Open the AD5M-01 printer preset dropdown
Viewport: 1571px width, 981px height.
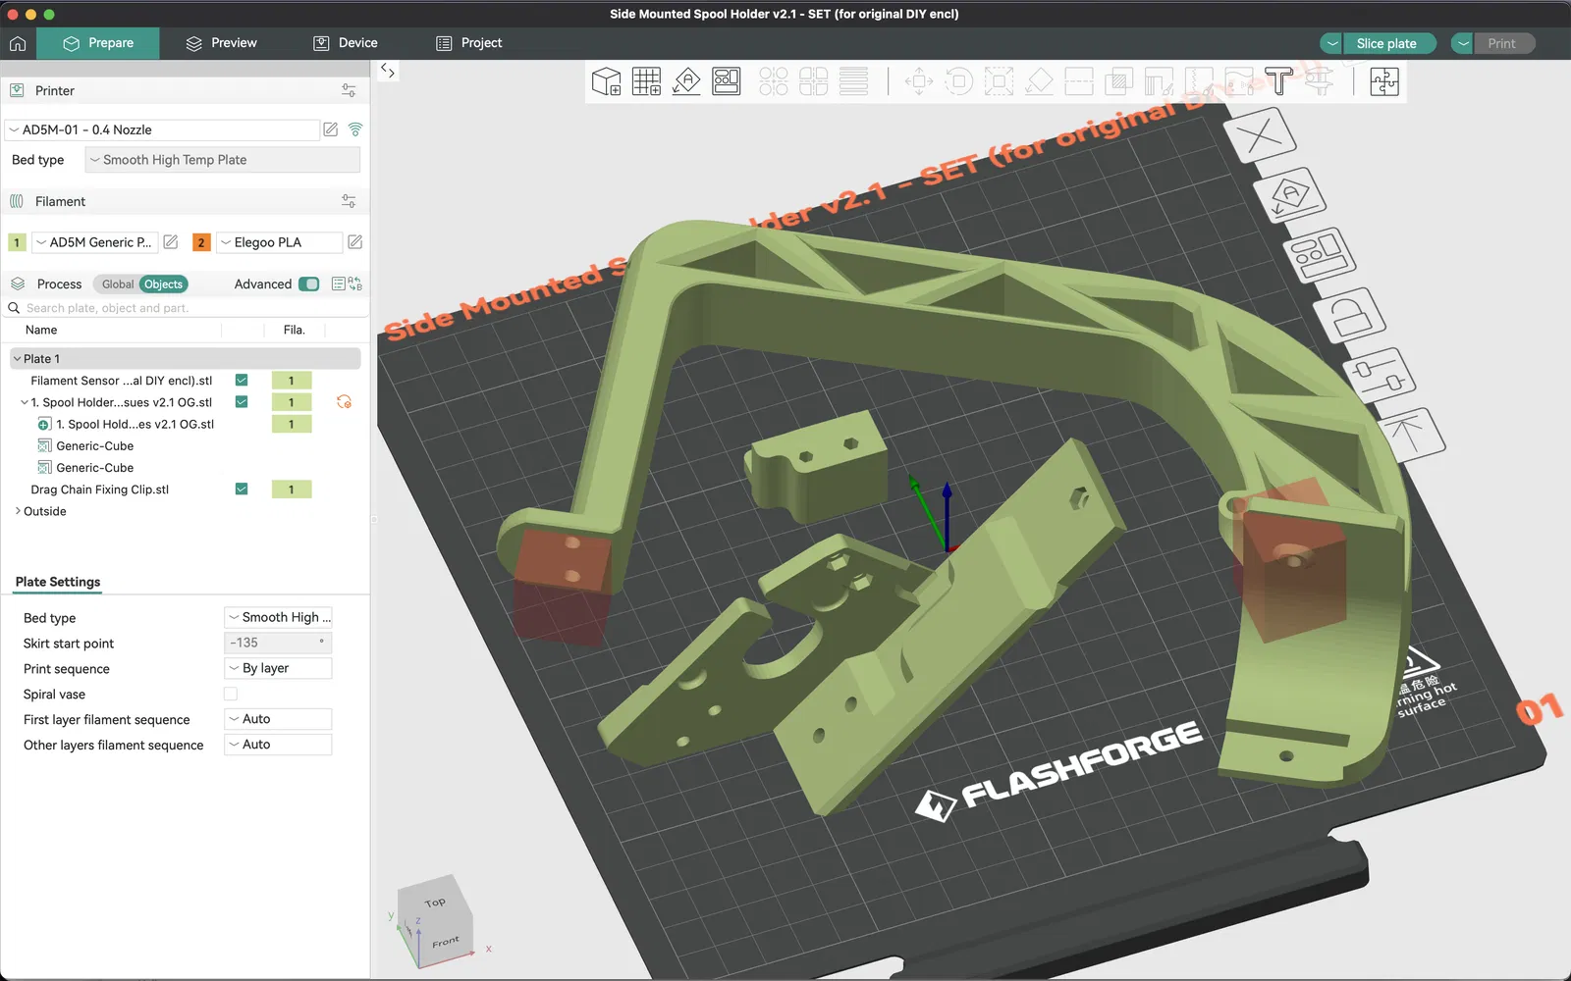[x=162, y=129]
